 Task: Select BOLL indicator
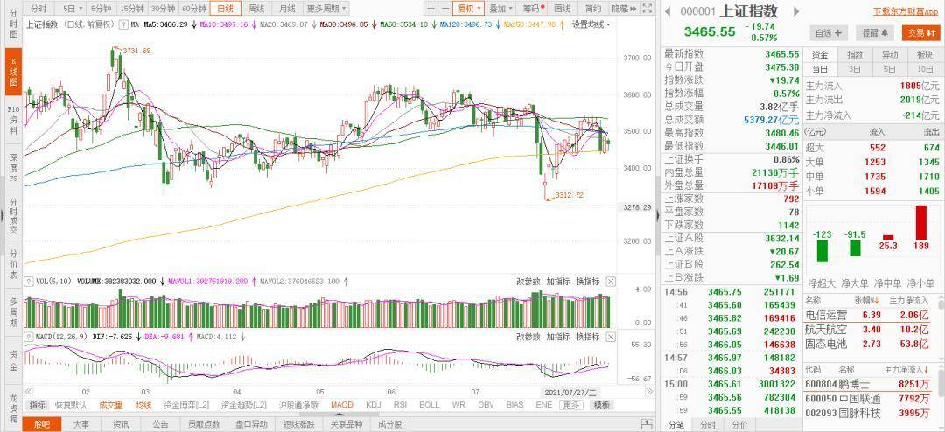(429, 405)
